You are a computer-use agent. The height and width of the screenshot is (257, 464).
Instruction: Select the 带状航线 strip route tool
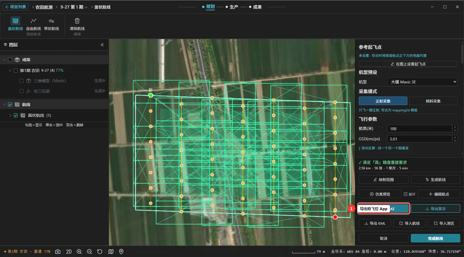point(52,24)
